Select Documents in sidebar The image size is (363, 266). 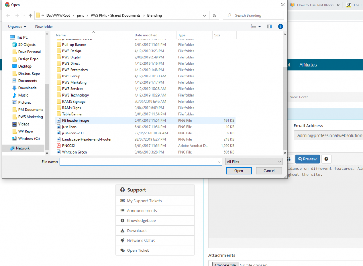pos(28,81)
